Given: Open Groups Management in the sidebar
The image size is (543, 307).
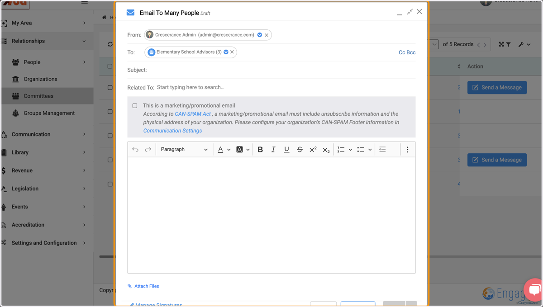Looking at the screenshot, I should [49, 113].
